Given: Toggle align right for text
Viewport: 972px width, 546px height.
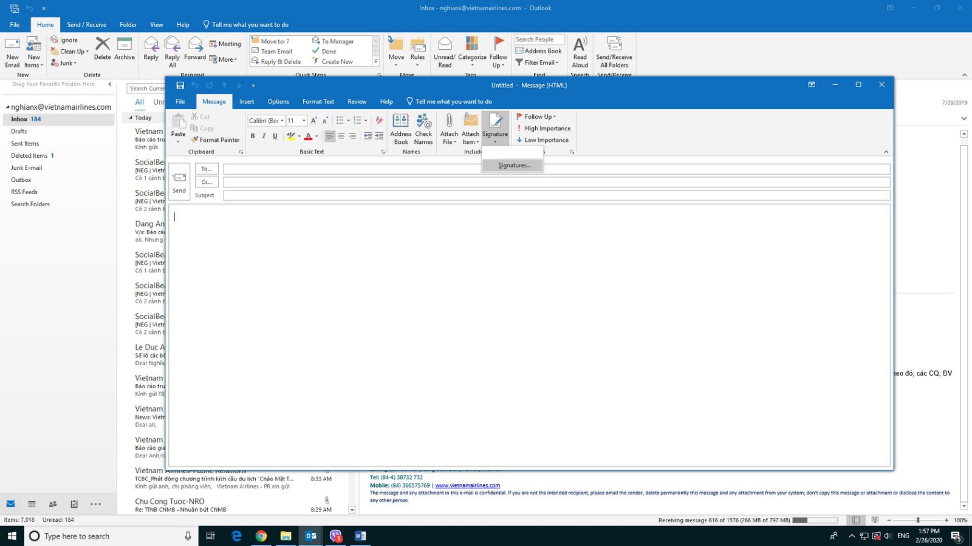Looking at the screenshot, I should [352, 136].
